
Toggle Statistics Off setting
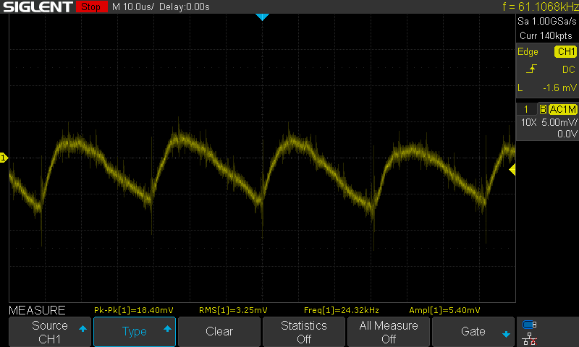[x=304, y=332]
